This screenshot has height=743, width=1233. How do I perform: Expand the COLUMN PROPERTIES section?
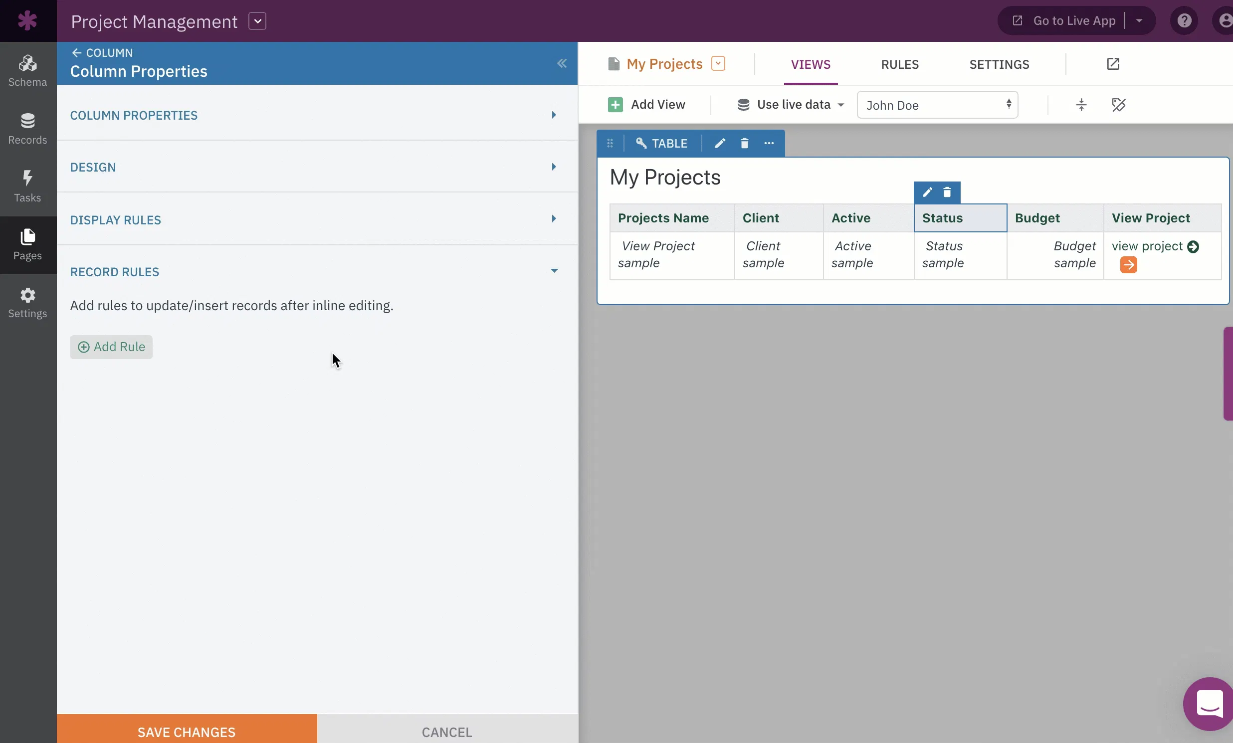pyautogui.click(x=317, y=115)
